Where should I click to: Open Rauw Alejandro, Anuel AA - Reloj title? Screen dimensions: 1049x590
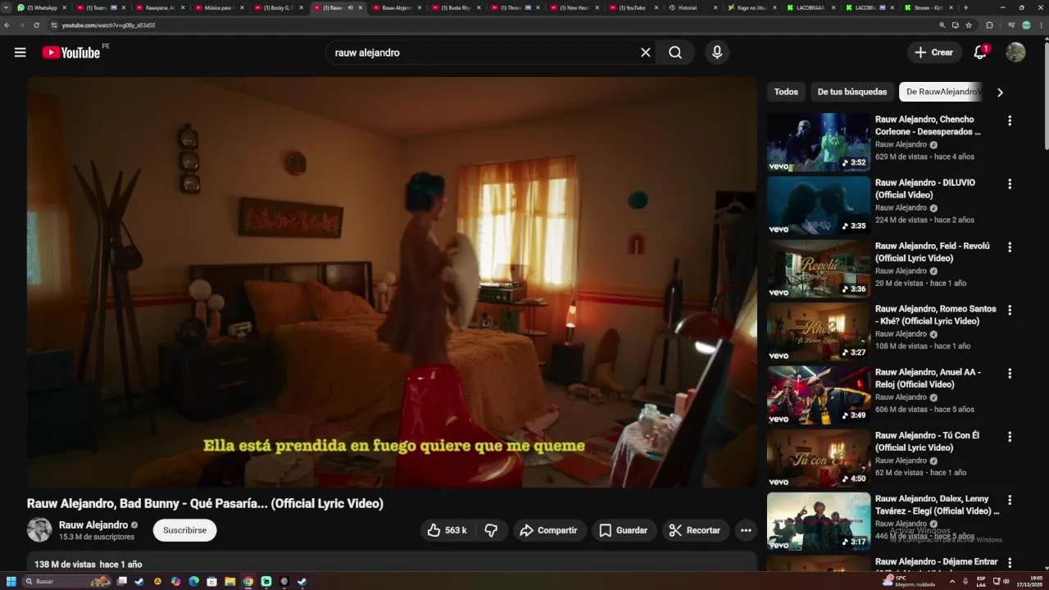pos(928,378)
